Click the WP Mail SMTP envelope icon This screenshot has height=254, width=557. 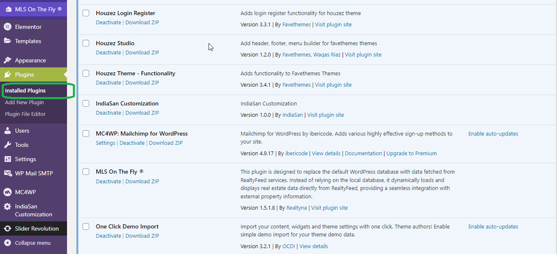(x=8, y=173)
